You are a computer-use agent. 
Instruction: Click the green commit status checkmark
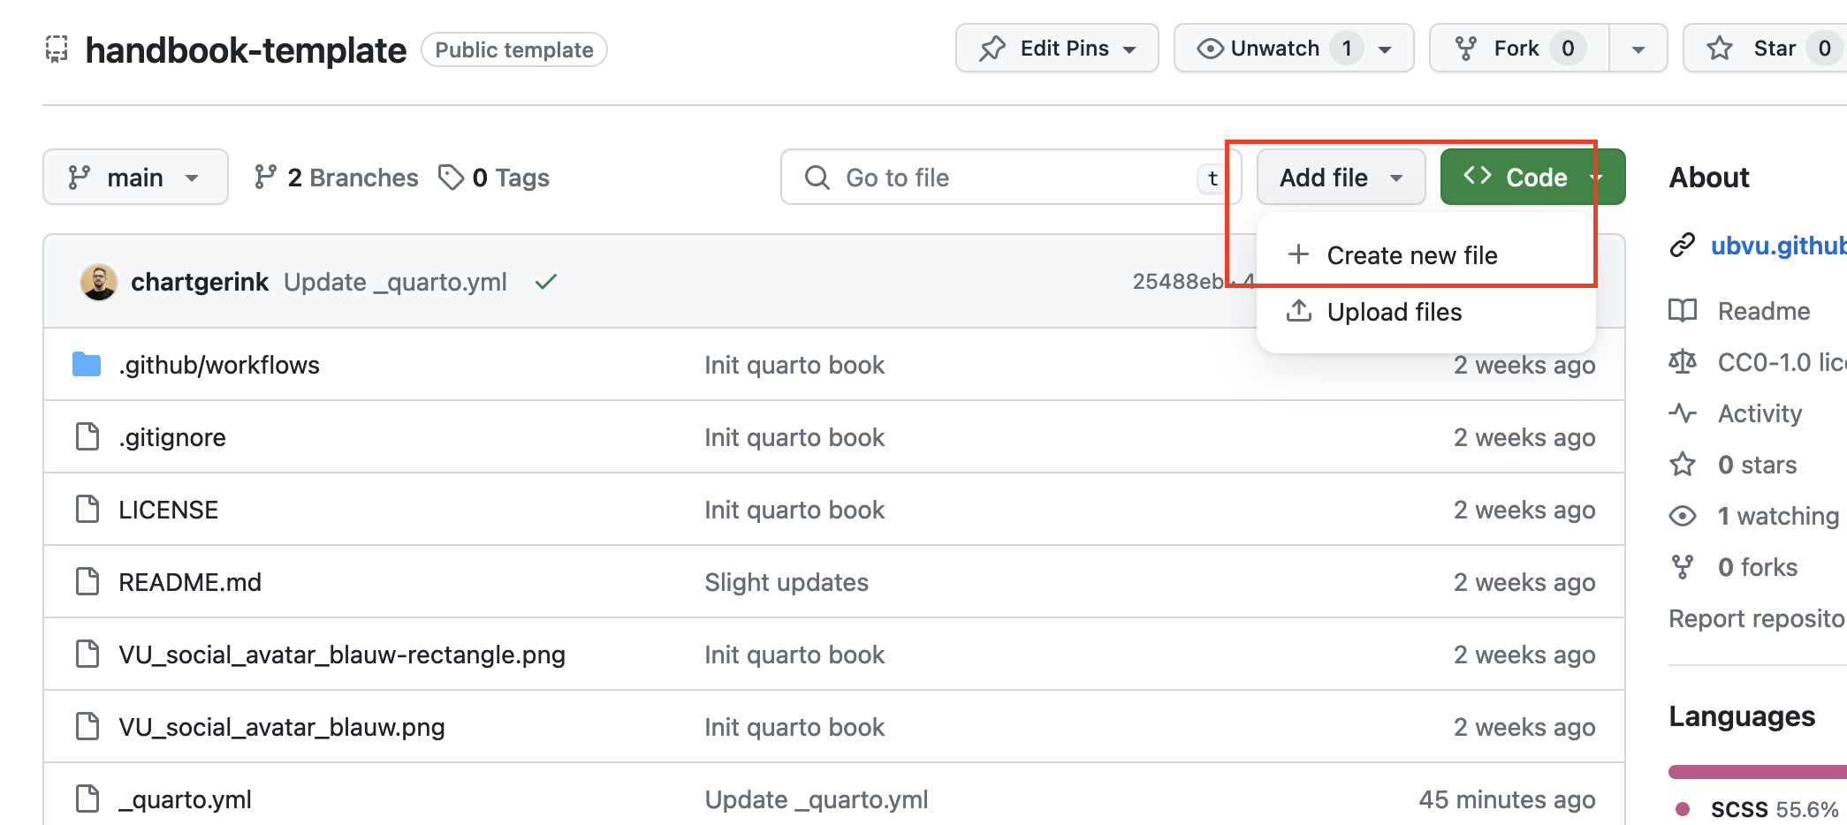pyautogui.click(x=546, y=282)
